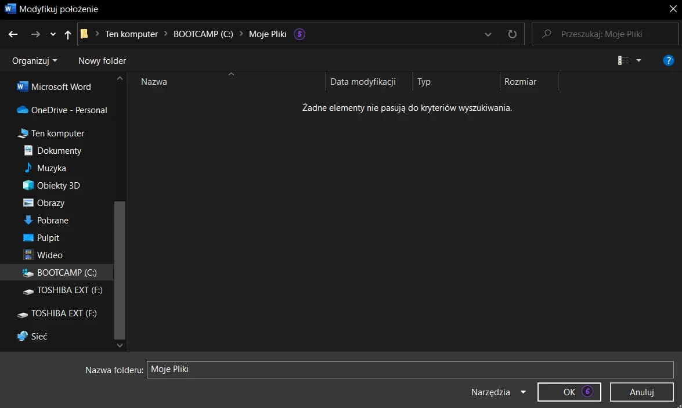
Task: Open the Organizuj dropdown menu
Action: pyautogui.click(x=34, y=60)
